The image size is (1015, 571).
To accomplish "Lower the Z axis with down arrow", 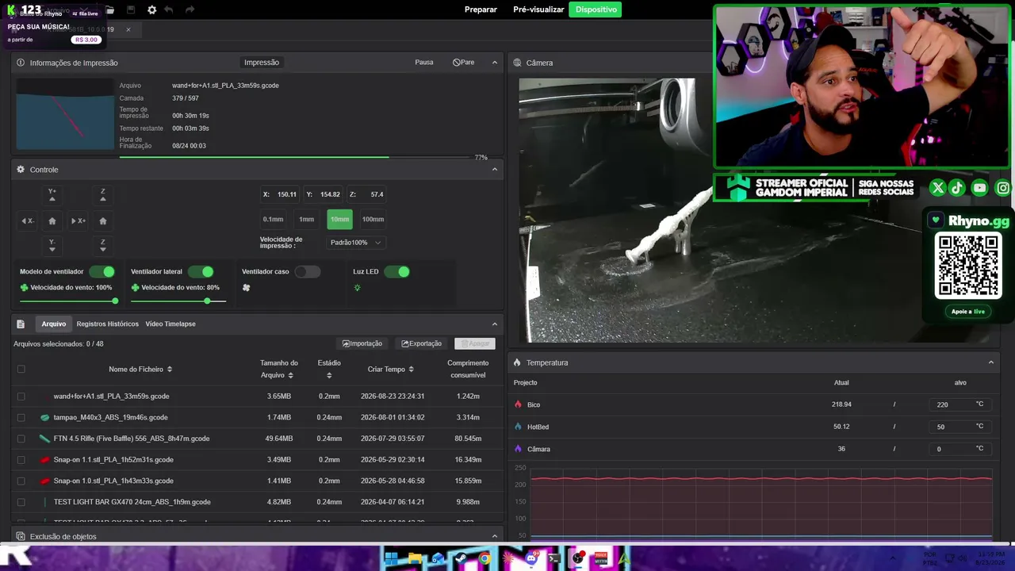I will pyautogui.click(x=103, y=245).
